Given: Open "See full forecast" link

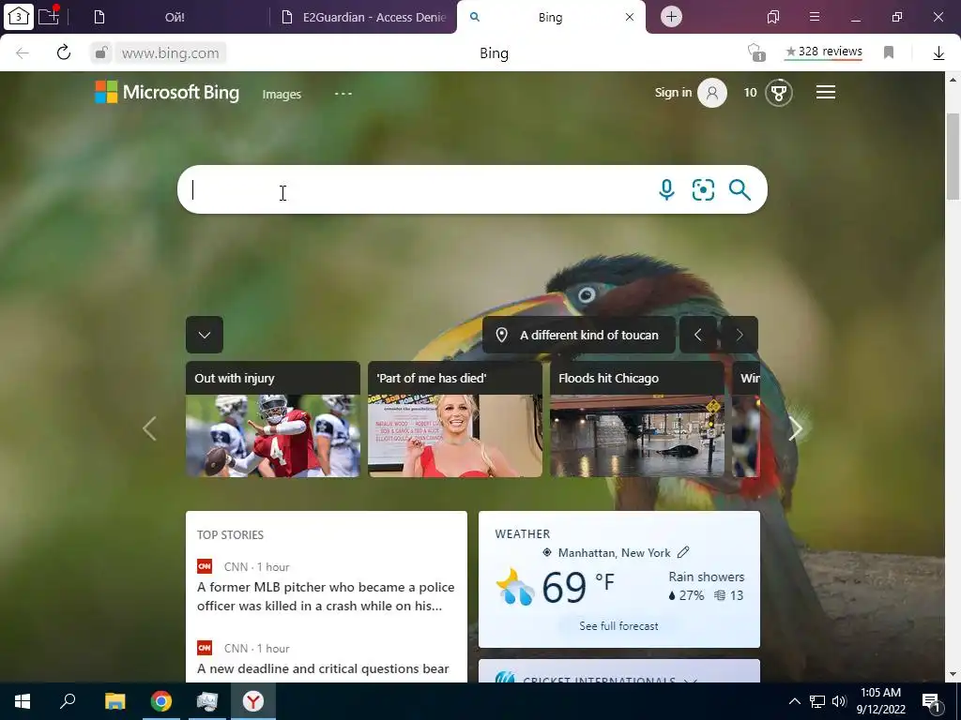Looking at the screenshot, I should coord(618,626).
